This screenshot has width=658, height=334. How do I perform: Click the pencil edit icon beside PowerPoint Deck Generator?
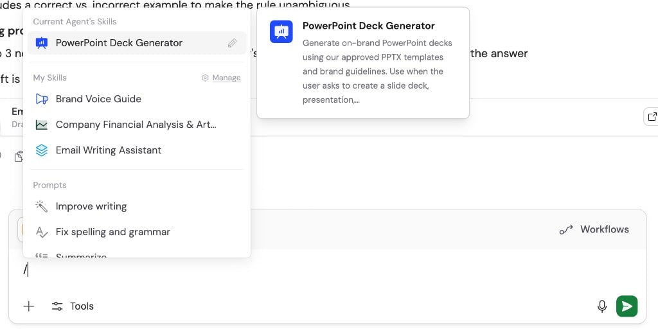232,43
